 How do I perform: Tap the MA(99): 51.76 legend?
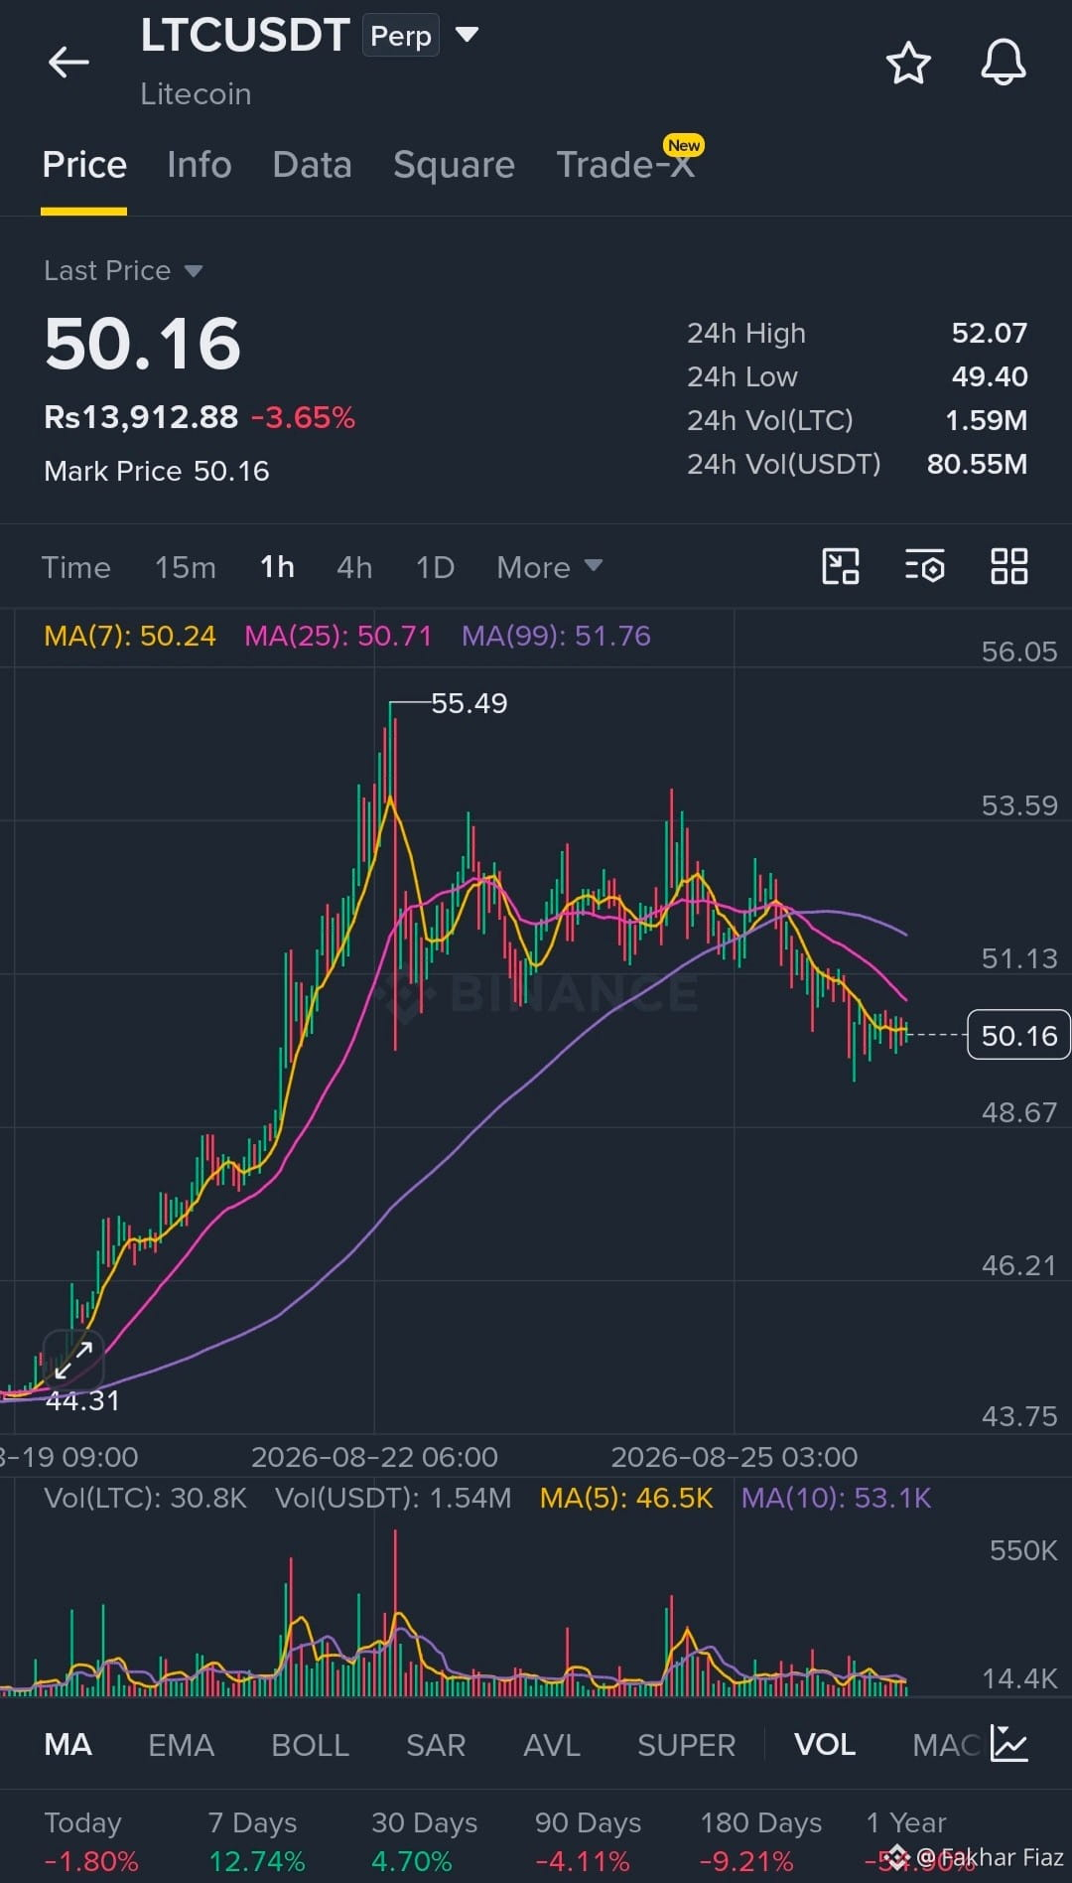click(556, 636)
